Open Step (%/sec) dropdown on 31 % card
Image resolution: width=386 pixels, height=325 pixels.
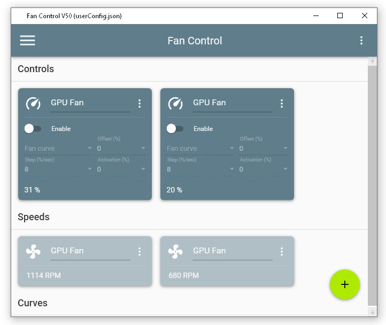58,169
